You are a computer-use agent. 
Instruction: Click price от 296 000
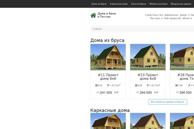click(184, 93)
